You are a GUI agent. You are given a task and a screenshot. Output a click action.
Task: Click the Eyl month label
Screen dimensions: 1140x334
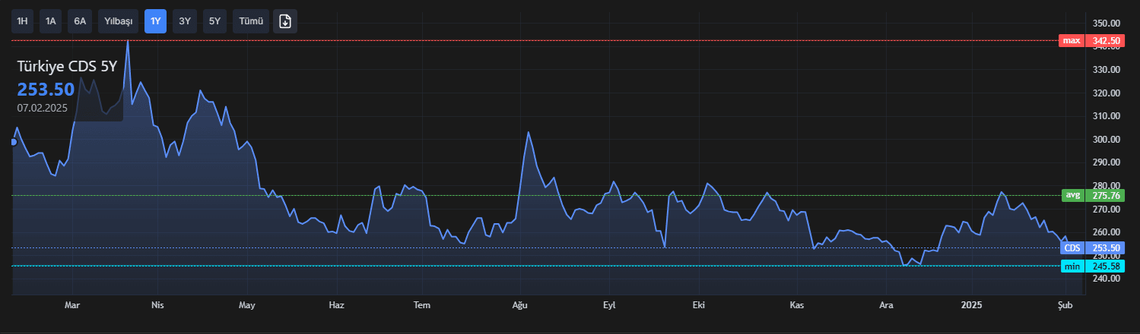[x=608, y=305]
